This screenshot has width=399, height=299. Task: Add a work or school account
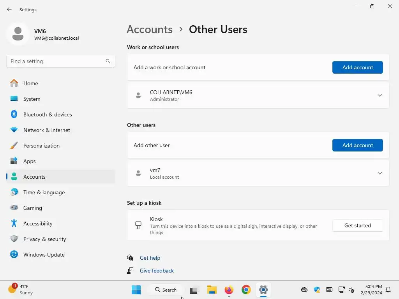[357, 67]
